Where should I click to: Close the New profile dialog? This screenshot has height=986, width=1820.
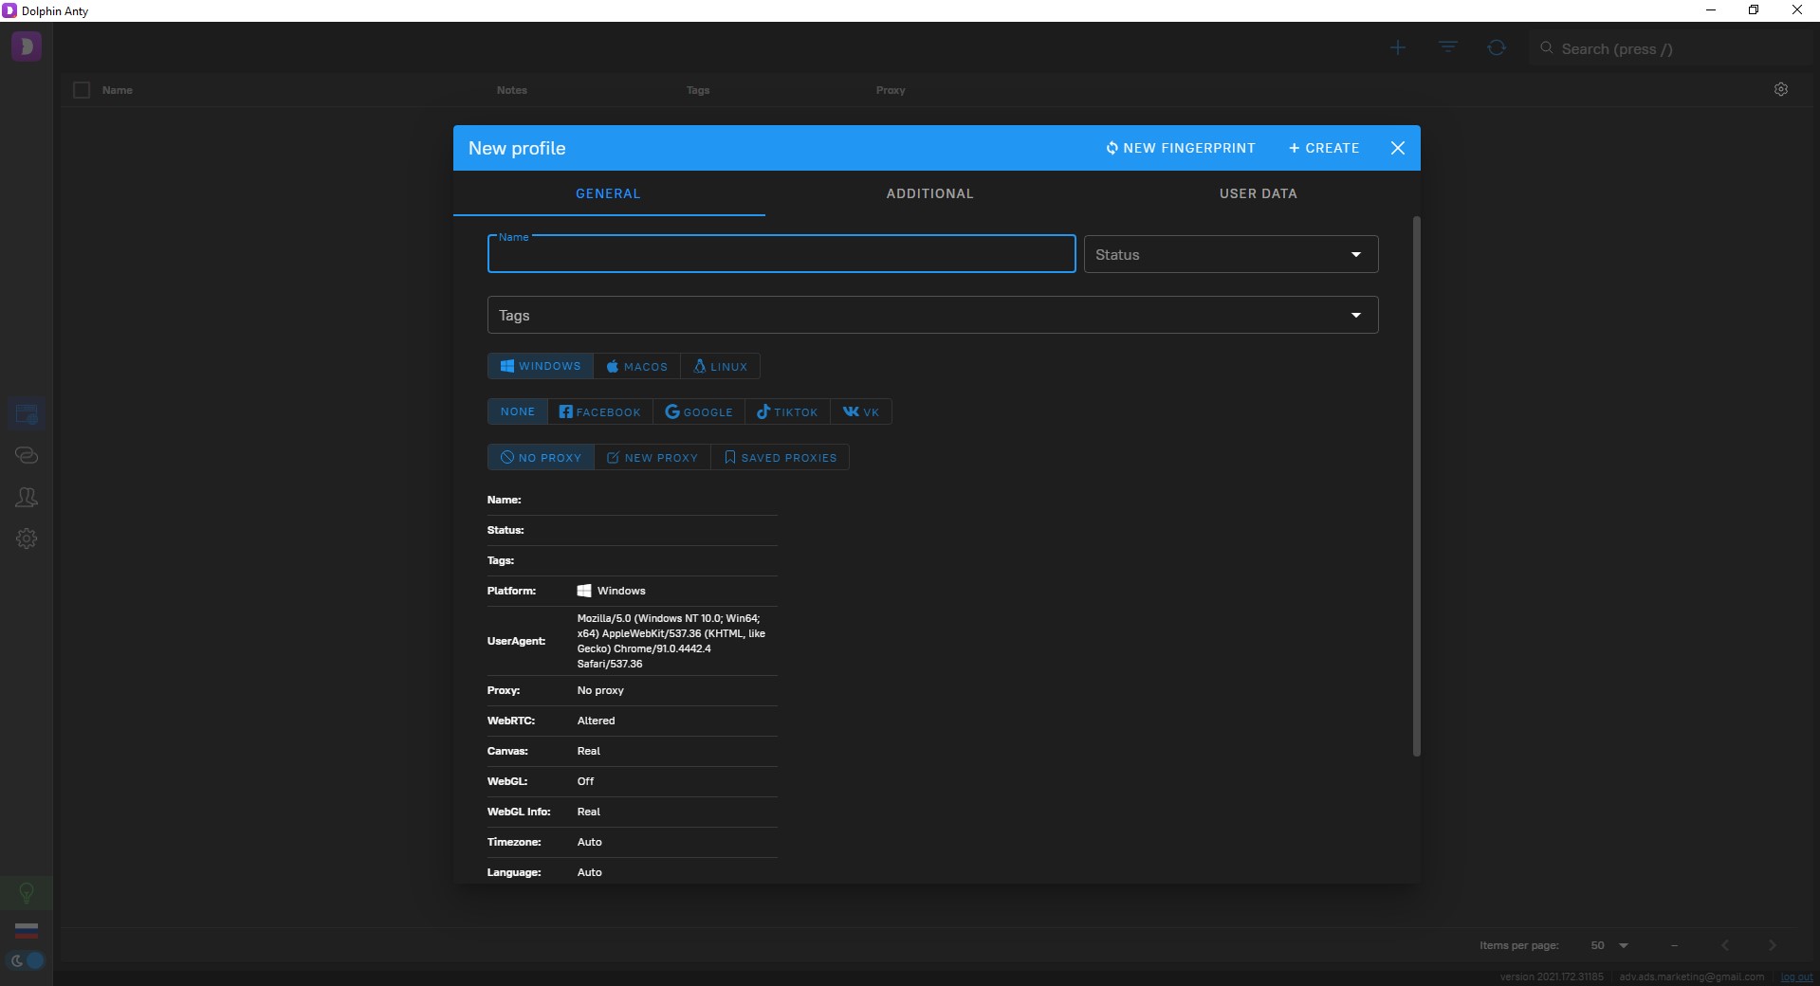click(x=1398, y=148)
